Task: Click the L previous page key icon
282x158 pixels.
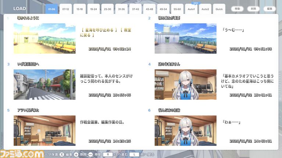Action: (135, 154)
